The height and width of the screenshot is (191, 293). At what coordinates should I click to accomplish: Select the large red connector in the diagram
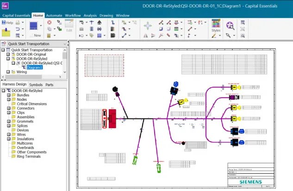pyautogui.click(x=112, y=118)
